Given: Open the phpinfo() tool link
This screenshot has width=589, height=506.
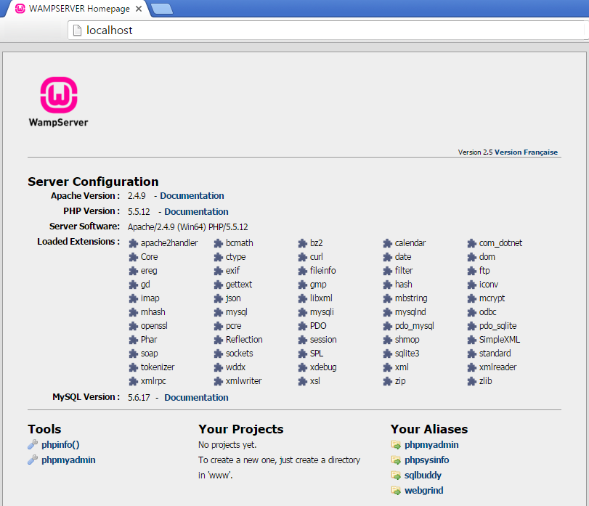Looking at the screenshot, I should tap(60, 444).
